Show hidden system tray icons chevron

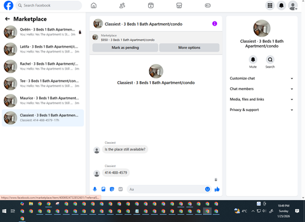(x=253, y=211)
